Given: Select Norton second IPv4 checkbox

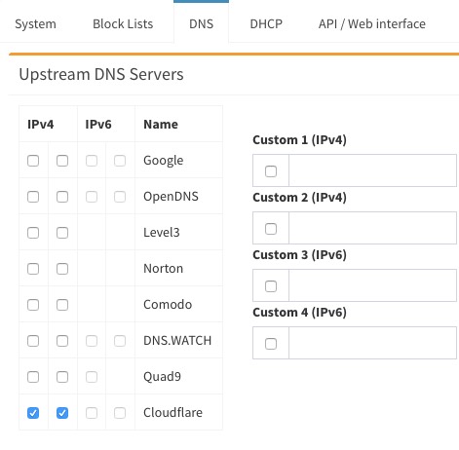Looking at the screenshot, I should (62, 269).
